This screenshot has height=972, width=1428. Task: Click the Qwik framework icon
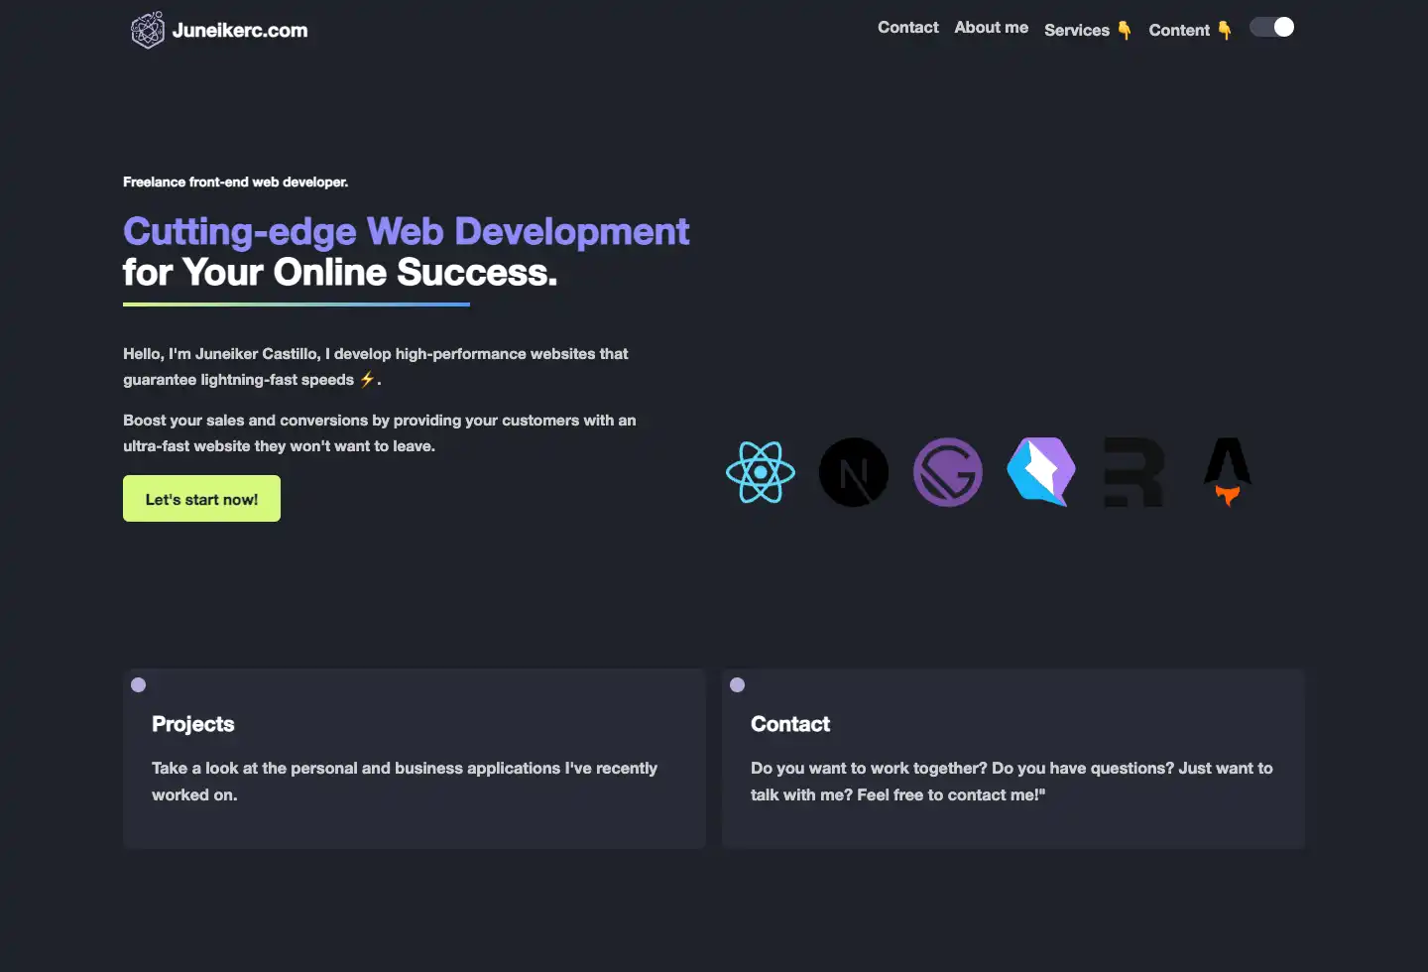tap(1040, 472)
